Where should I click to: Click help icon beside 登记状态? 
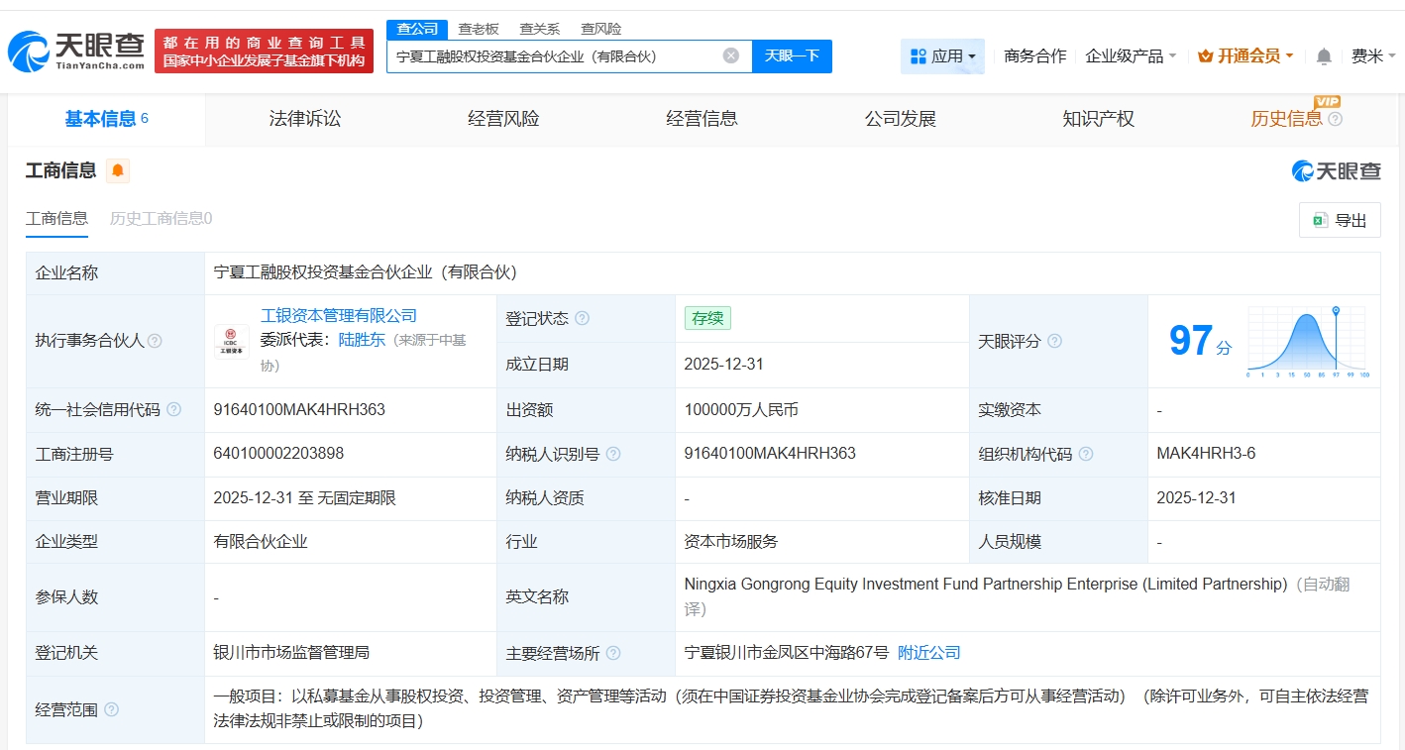tap(582, 318)
